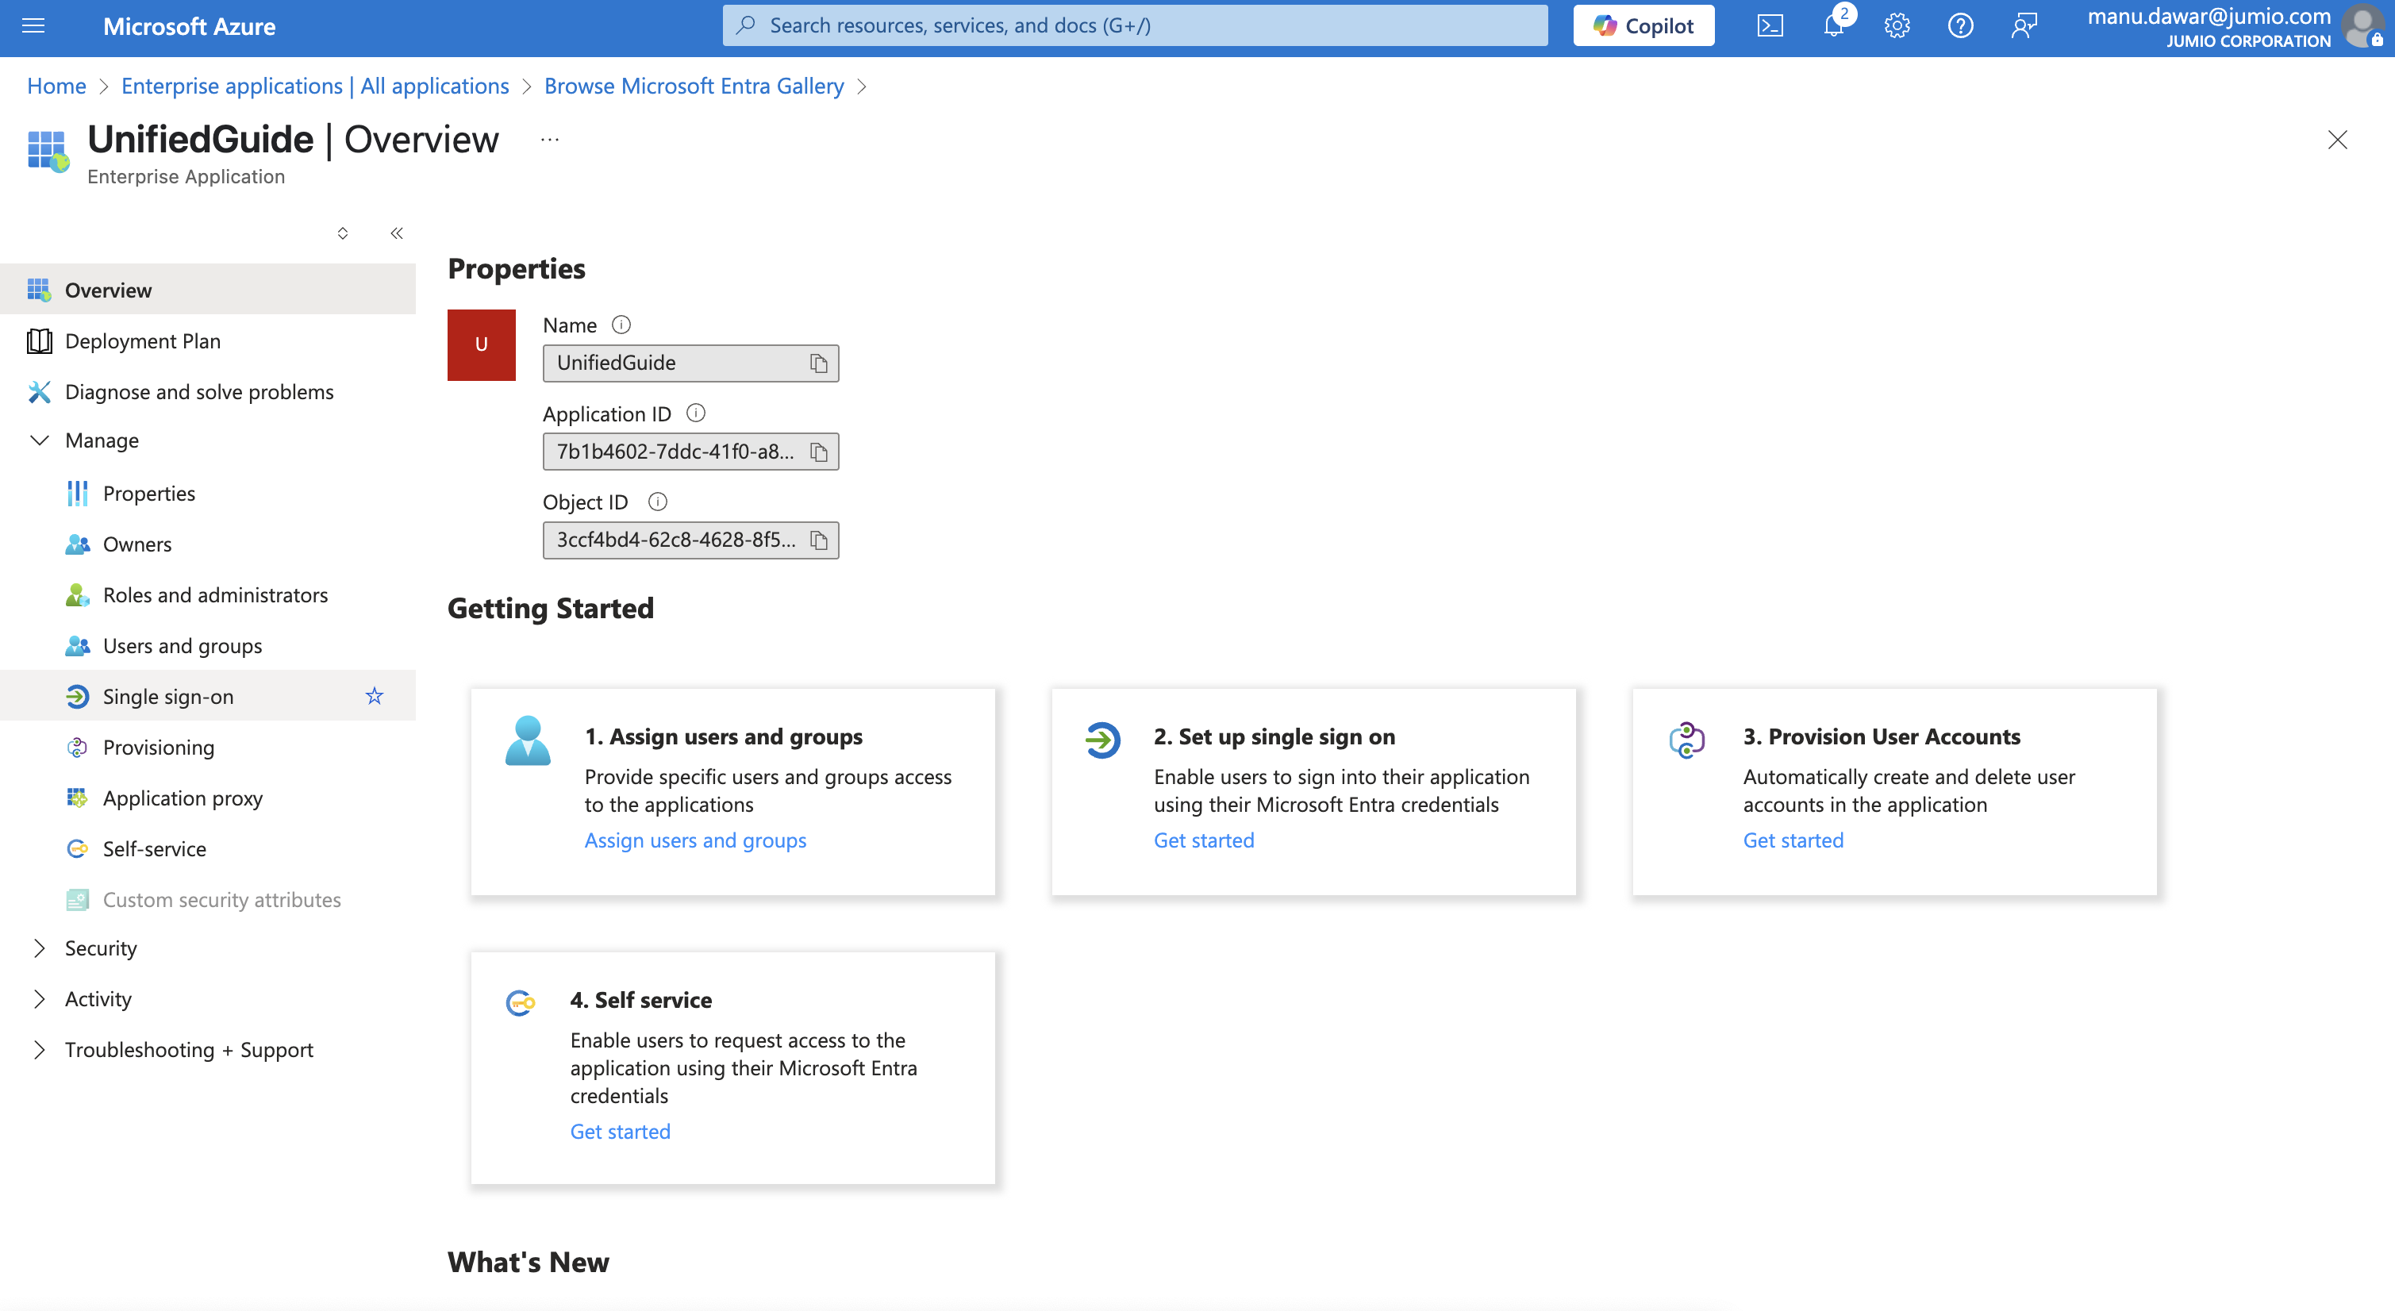Select Users and groups menu item
Screen dimensions: 2395x1311
coord(183,646)
